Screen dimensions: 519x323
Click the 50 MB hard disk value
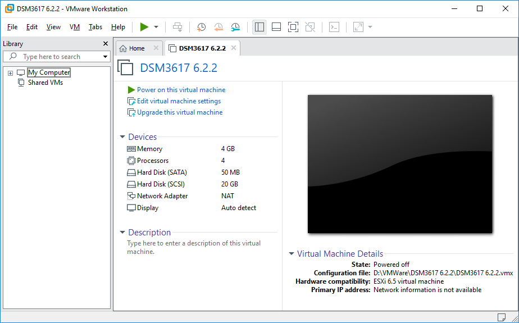click(230, 172)
